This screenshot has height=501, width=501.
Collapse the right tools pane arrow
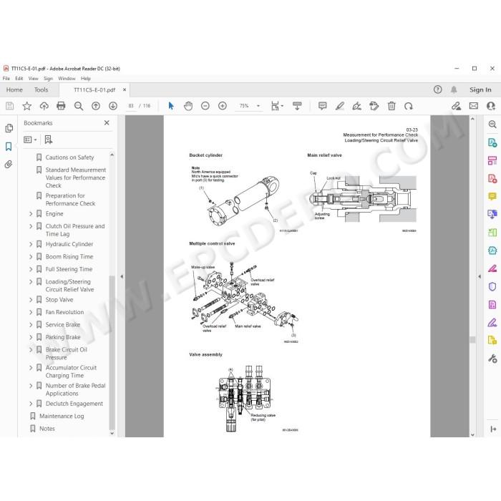(480, 276)
